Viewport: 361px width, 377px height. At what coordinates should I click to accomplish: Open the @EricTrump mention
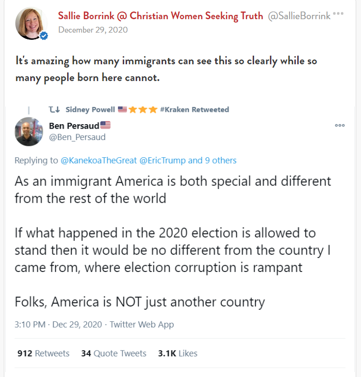click(162, 160)
